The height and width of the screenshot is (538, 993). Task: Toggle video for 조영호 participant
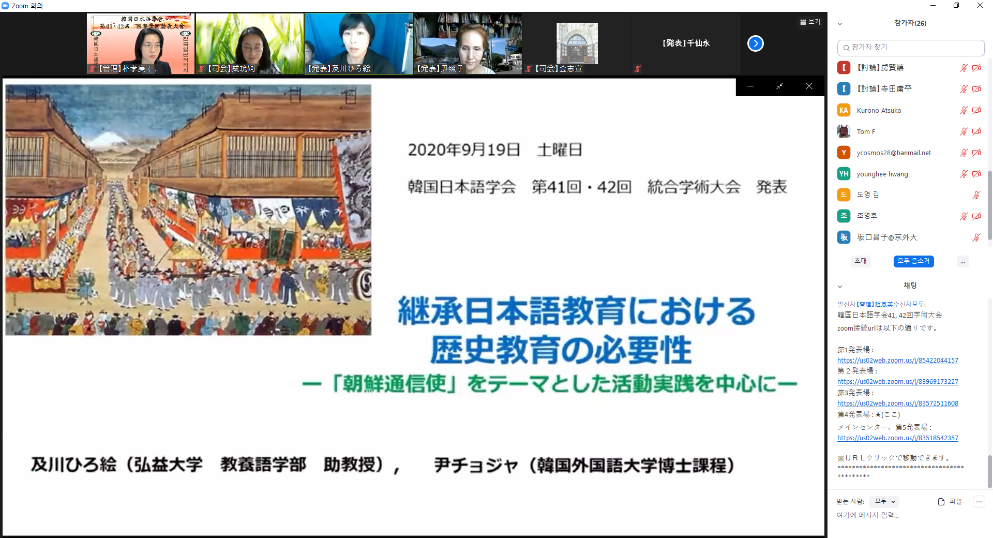point(976,216)
